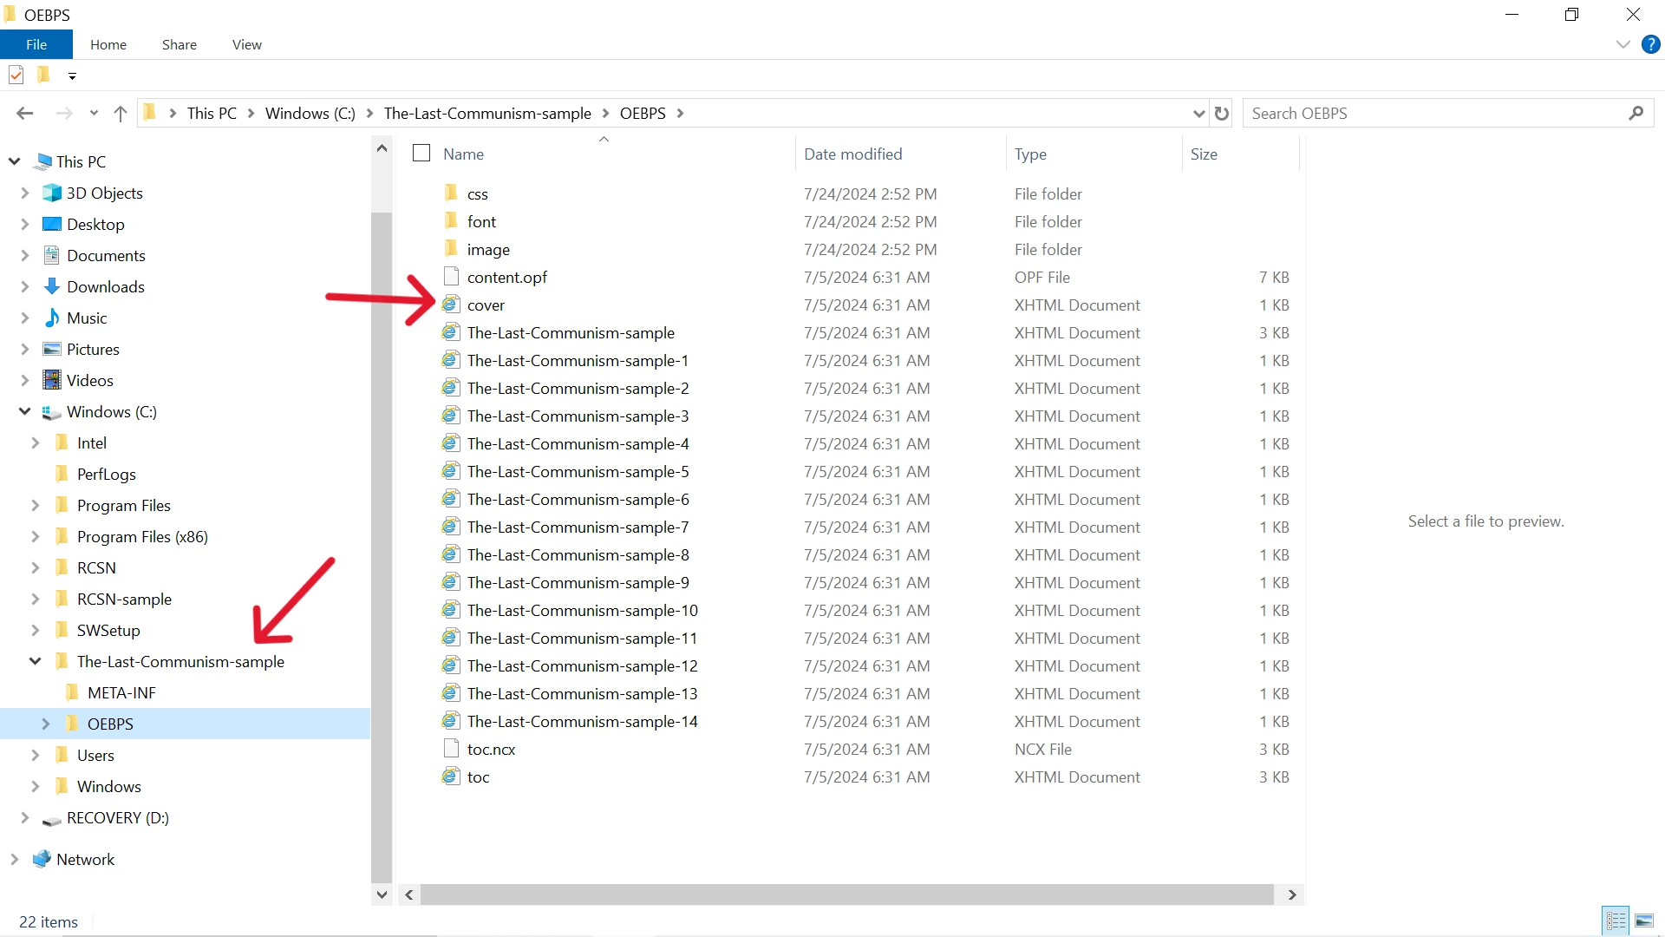Open the File menu
This screenshot has height=937, width=1665.
point(36,44)
